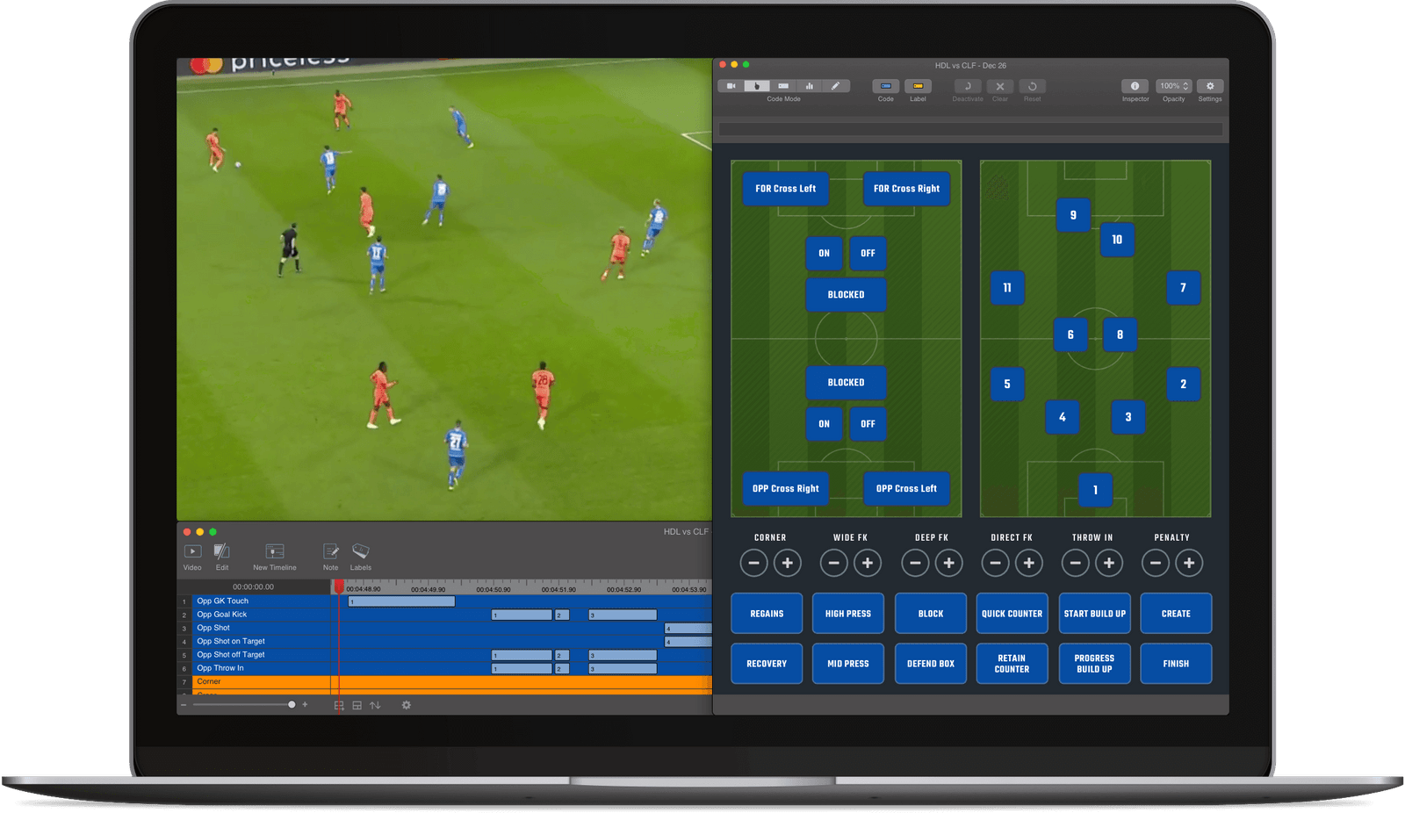Select the pencil icon in Code Mode
Image resolution: width=1405 pixels, height=813 pixels.
835,85
